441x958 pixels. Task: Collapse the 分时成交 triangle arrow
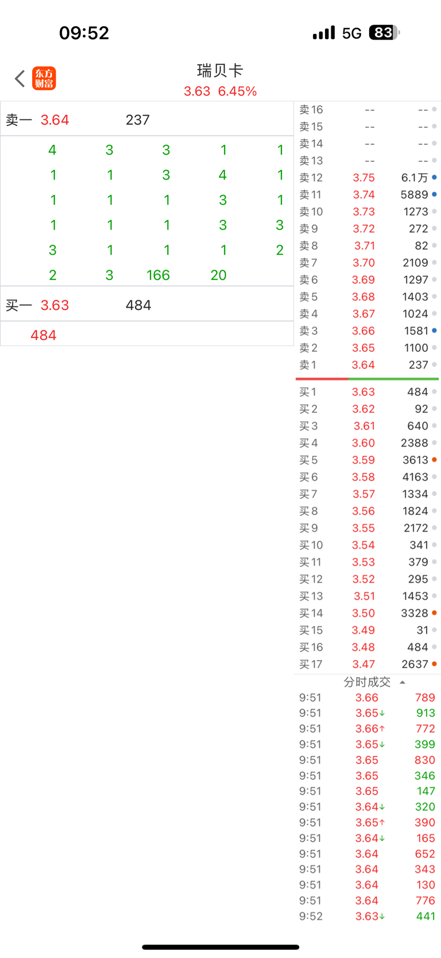403,682
